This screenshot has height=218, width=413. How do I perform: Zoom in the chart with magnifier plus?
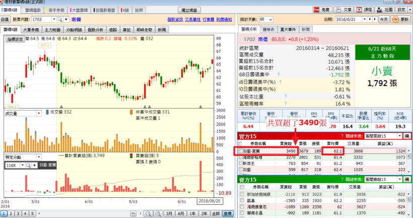pyautogui.click(x=157, y=213)
